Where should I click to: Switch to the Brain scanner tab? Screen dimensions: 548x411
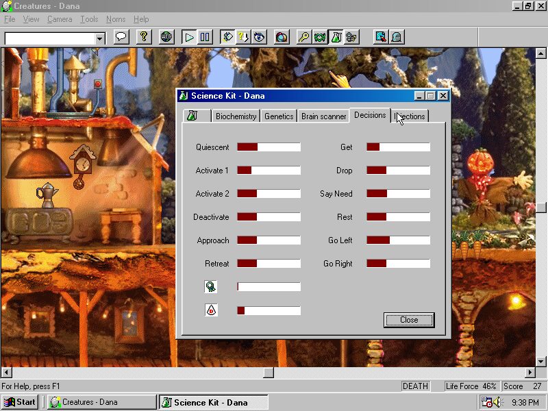point(323,116)
